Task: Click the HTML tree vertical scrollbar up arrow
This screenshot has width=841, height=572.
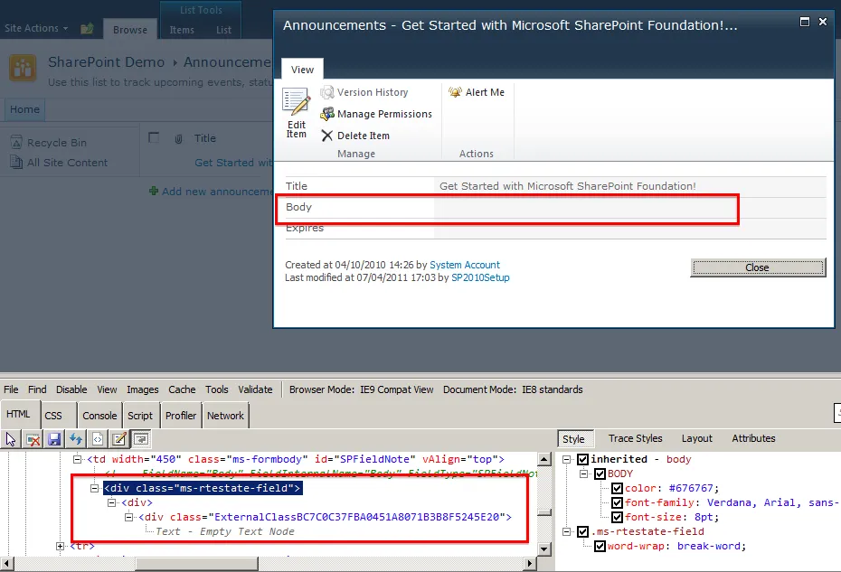Action: [x=543, y=459]
